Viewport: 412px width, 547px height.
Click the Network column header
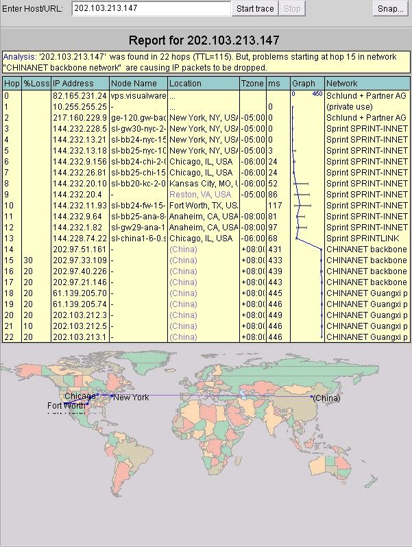[367, 84]
